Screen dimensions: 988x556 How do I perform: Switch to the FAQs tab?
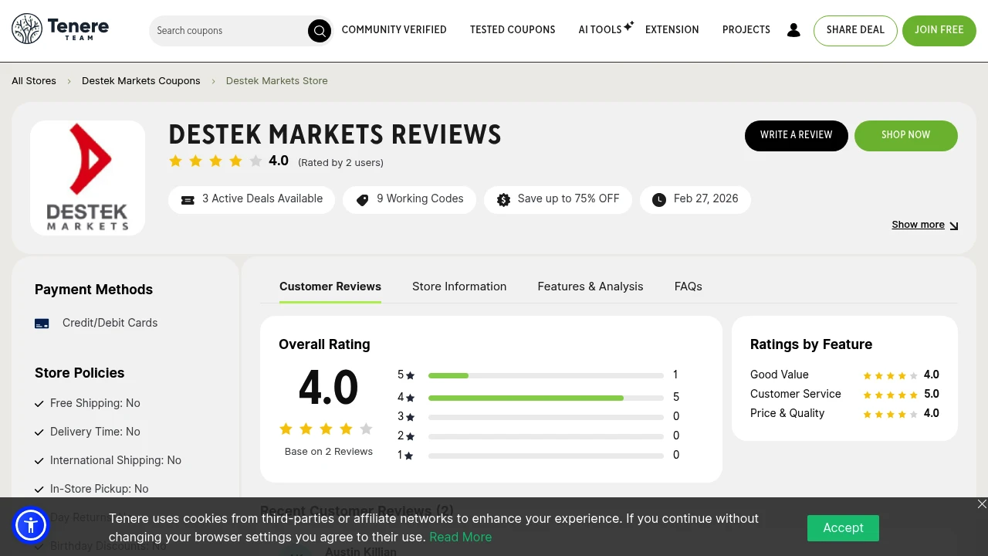[x=689, y=286]
